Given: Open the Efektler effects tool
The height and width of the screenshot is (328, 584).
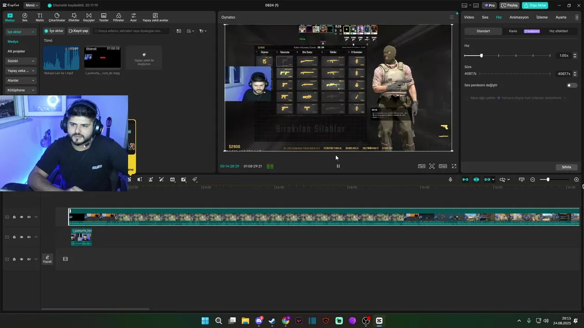Looking at the screenshot, I should pos(74,17).
